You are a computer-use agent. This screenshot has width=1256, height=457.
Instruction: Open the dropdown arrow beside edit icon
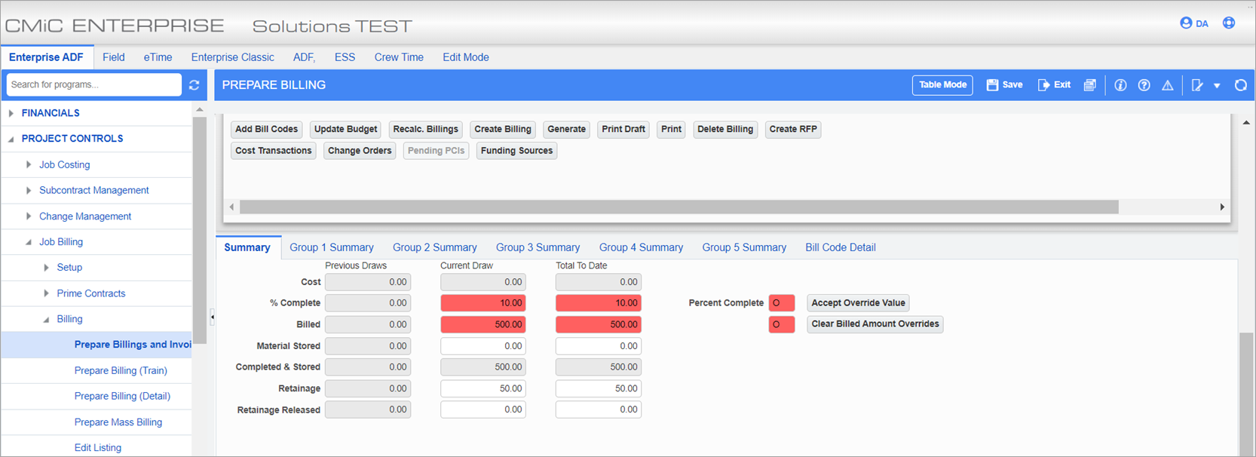(1217, 86)
